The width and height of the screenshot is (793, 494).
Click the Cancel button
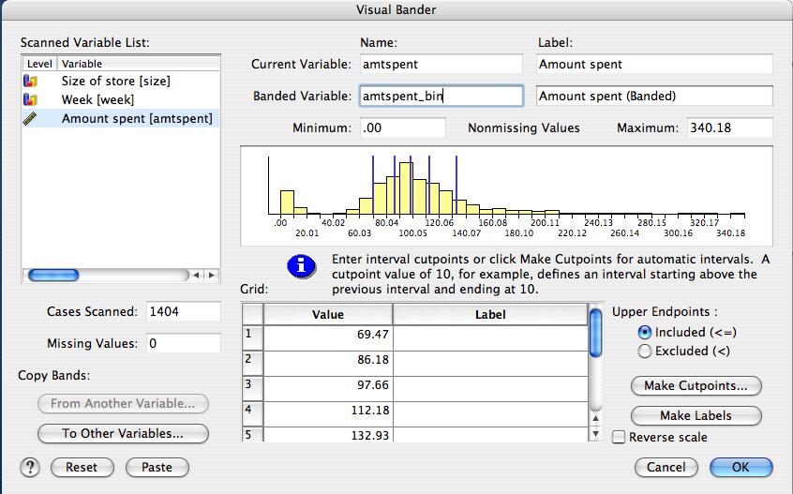[x=666, y=467]
